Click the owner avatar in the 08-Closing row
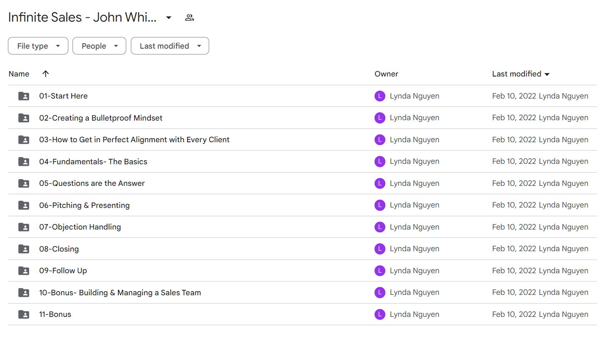The image size is (597, 351). [x=380, y=249]
